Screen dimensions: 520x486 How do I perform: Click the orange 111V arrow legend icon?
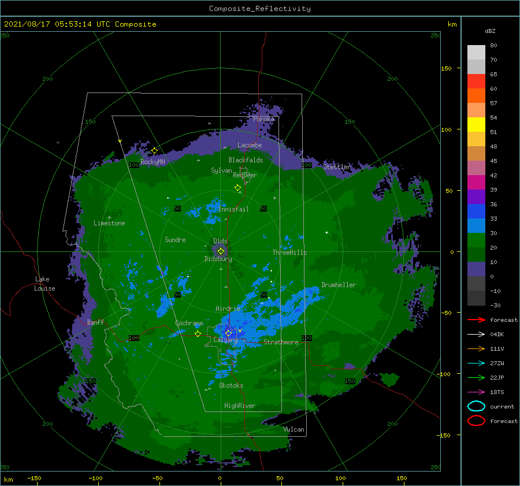tap(476, 348)
